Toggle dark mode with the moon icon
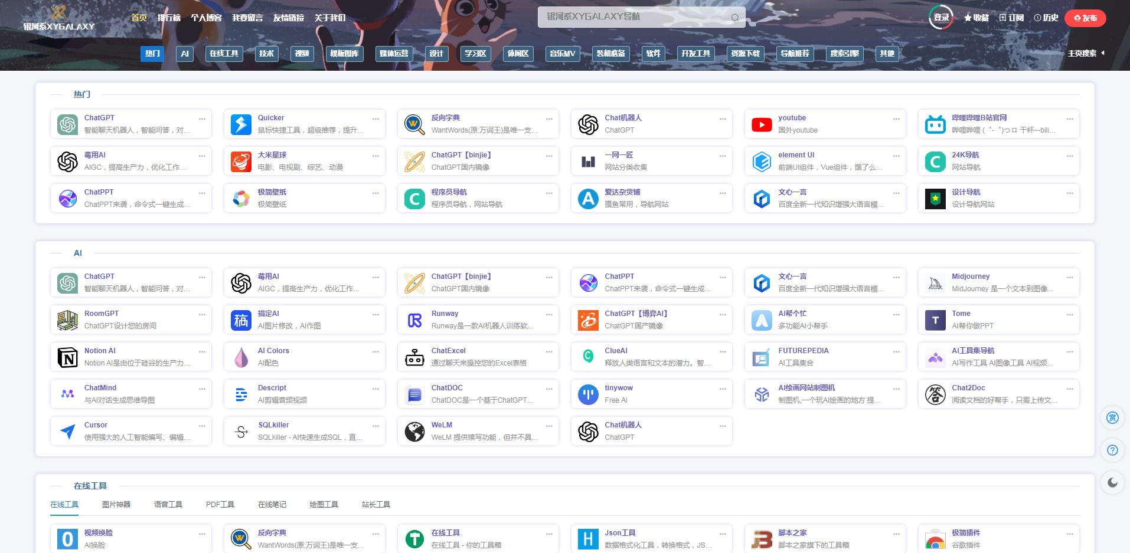 point(1112,482)
